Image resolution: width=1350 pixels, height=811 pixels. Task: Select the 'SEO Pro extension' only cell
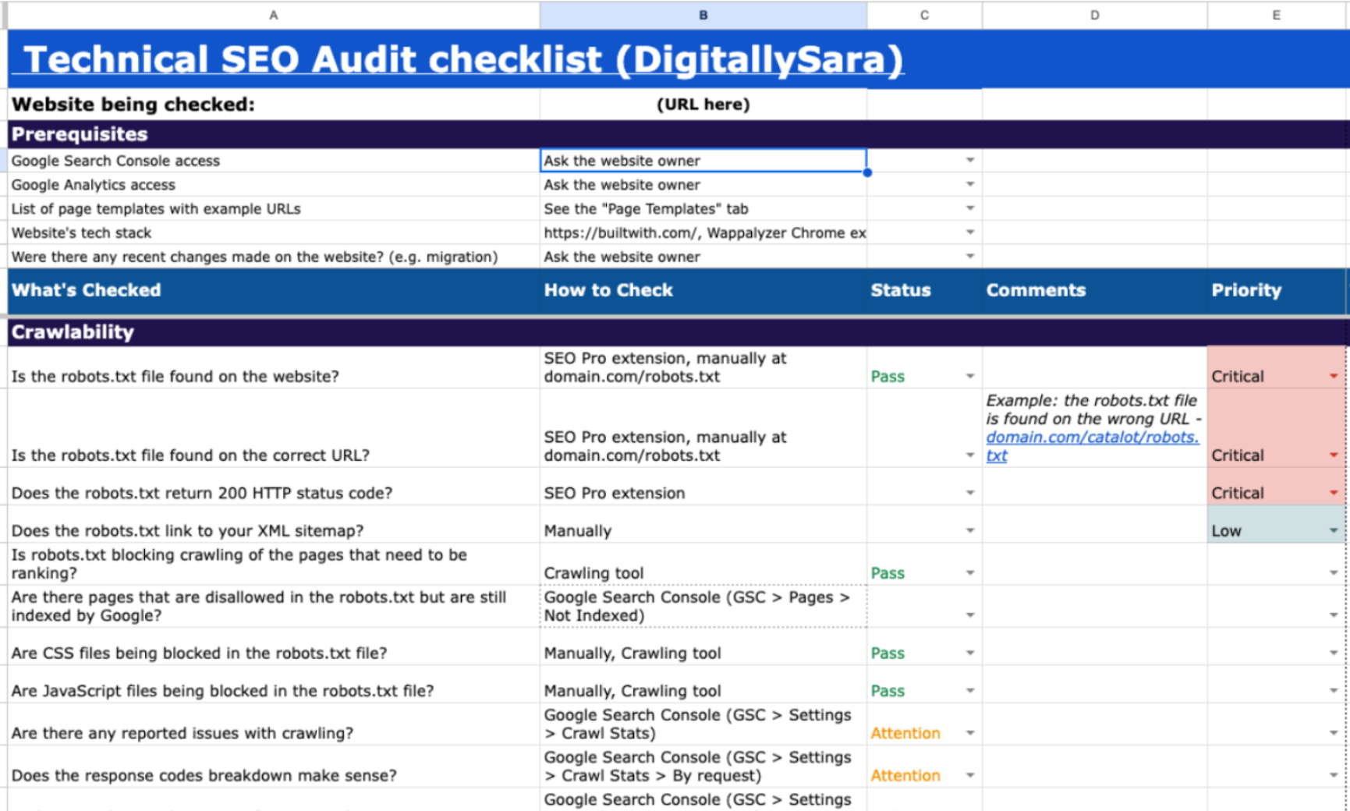pyautogui.click(x=703, y=487)
